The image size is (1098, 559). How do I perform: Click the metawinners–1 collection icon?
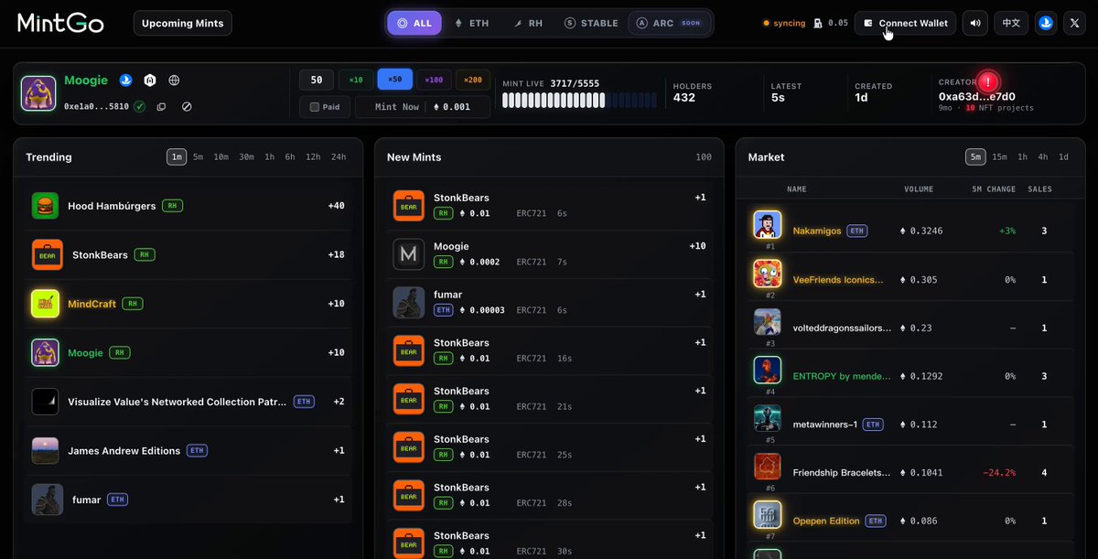point(767,418)
